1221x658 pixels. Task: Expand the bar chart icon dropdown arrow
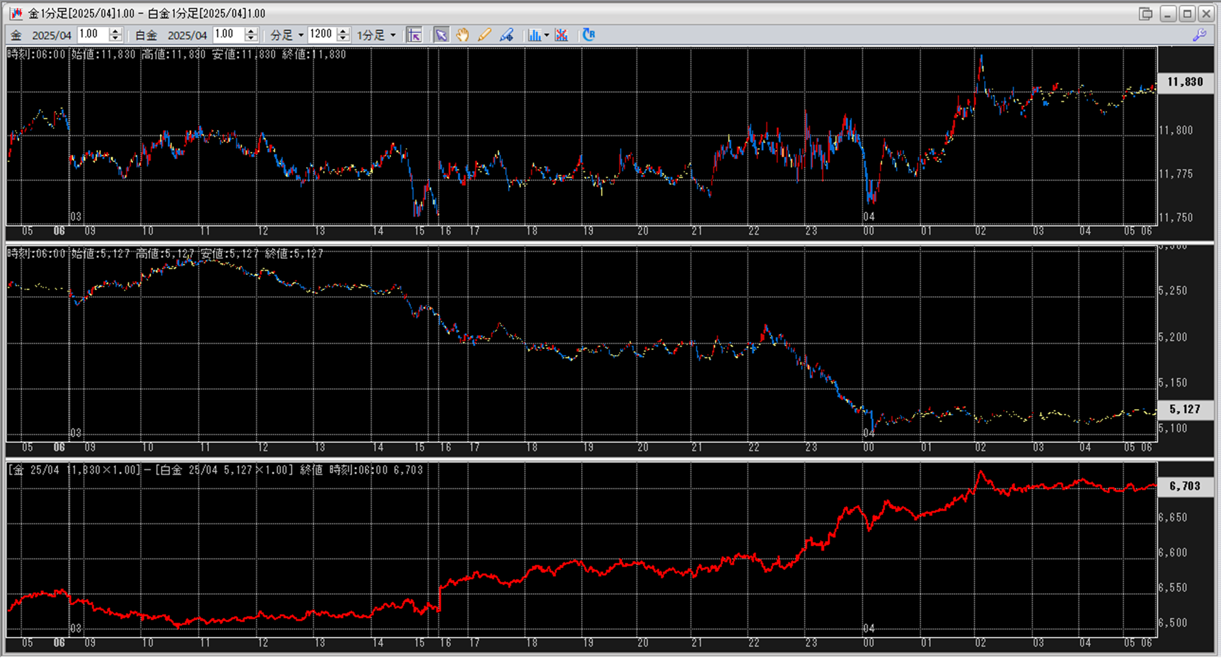546,35
